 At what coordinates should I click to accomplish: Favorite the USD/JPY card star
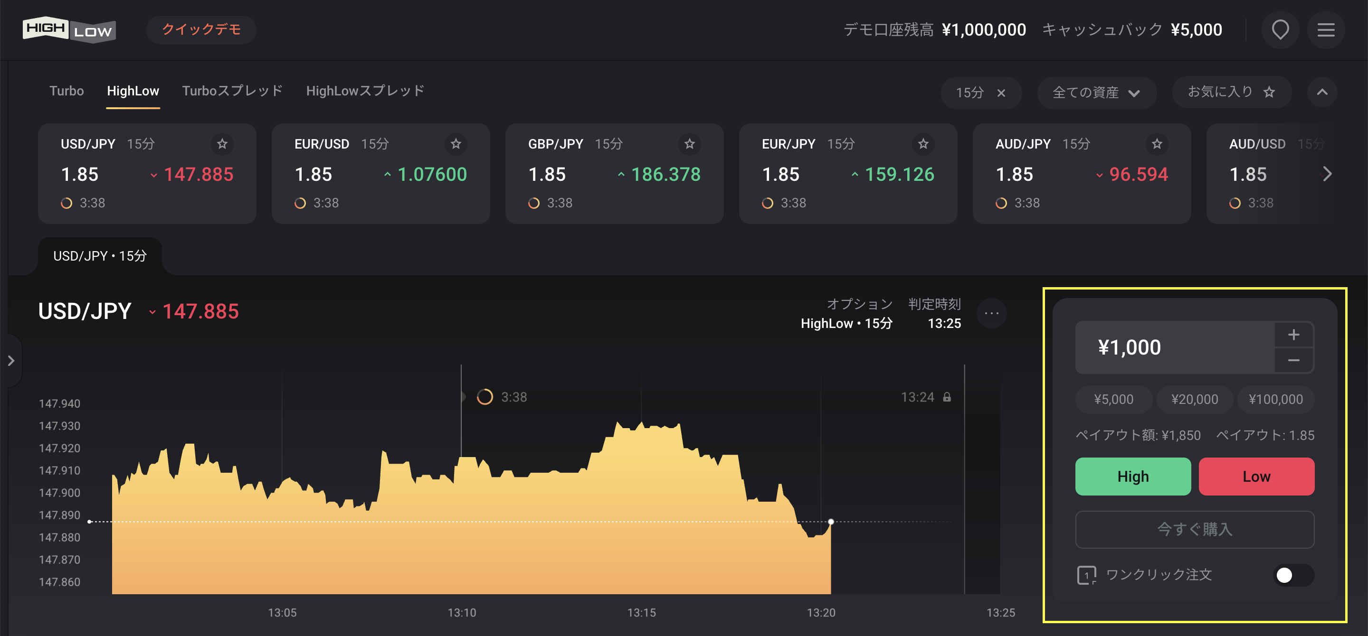pos(222,144)
